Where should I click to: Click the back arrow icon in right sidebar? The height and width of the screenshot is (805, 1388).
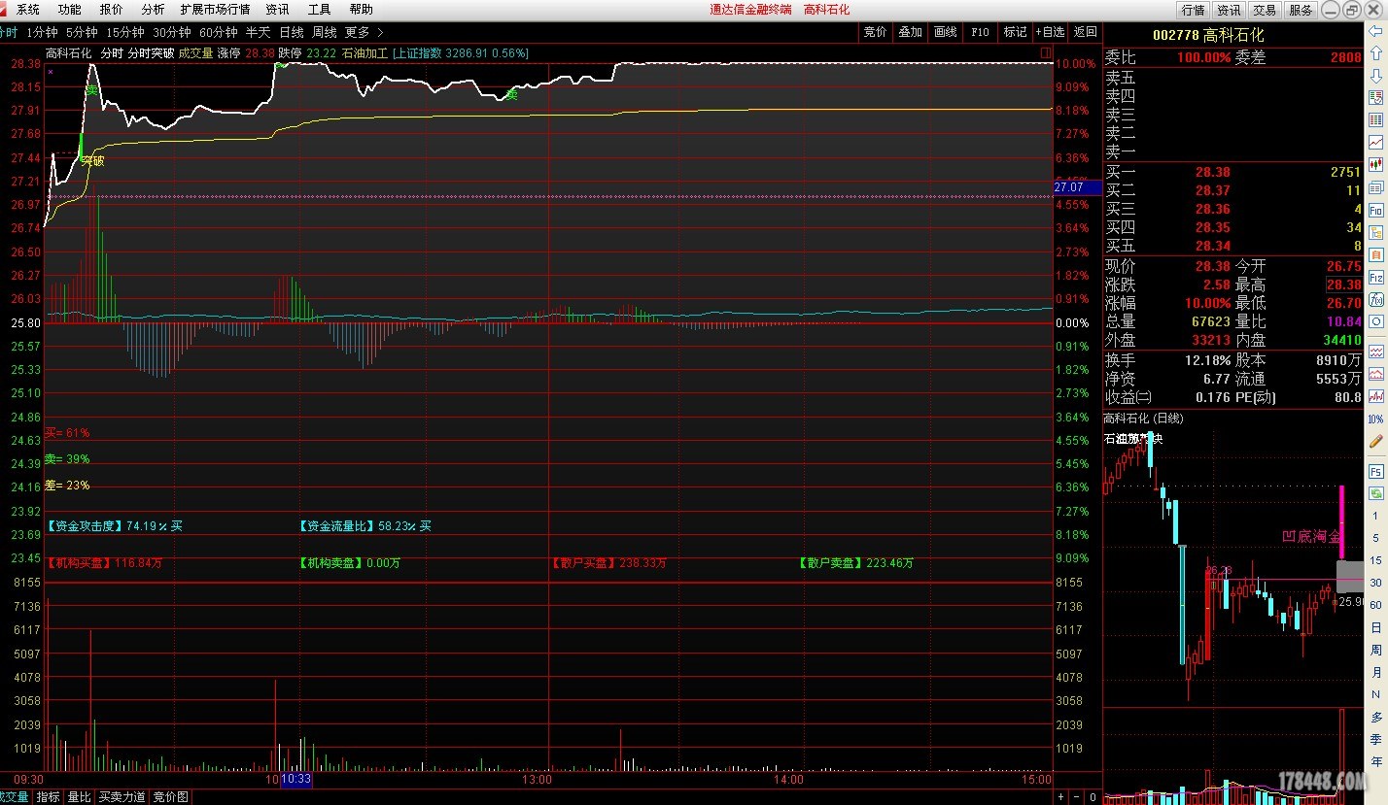pos(1375,31)
